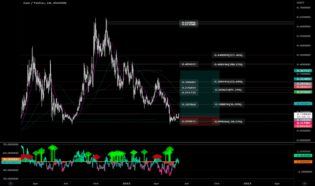Click the Z timezone button on time axis
Image resolution: width=315 pixels, height=186 pixels.
point(10,183)
